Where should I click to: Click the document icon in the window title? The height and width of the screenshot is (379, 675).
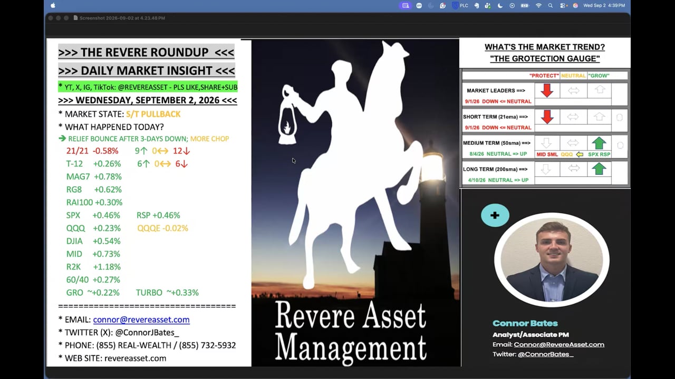(x=75, y=18)
